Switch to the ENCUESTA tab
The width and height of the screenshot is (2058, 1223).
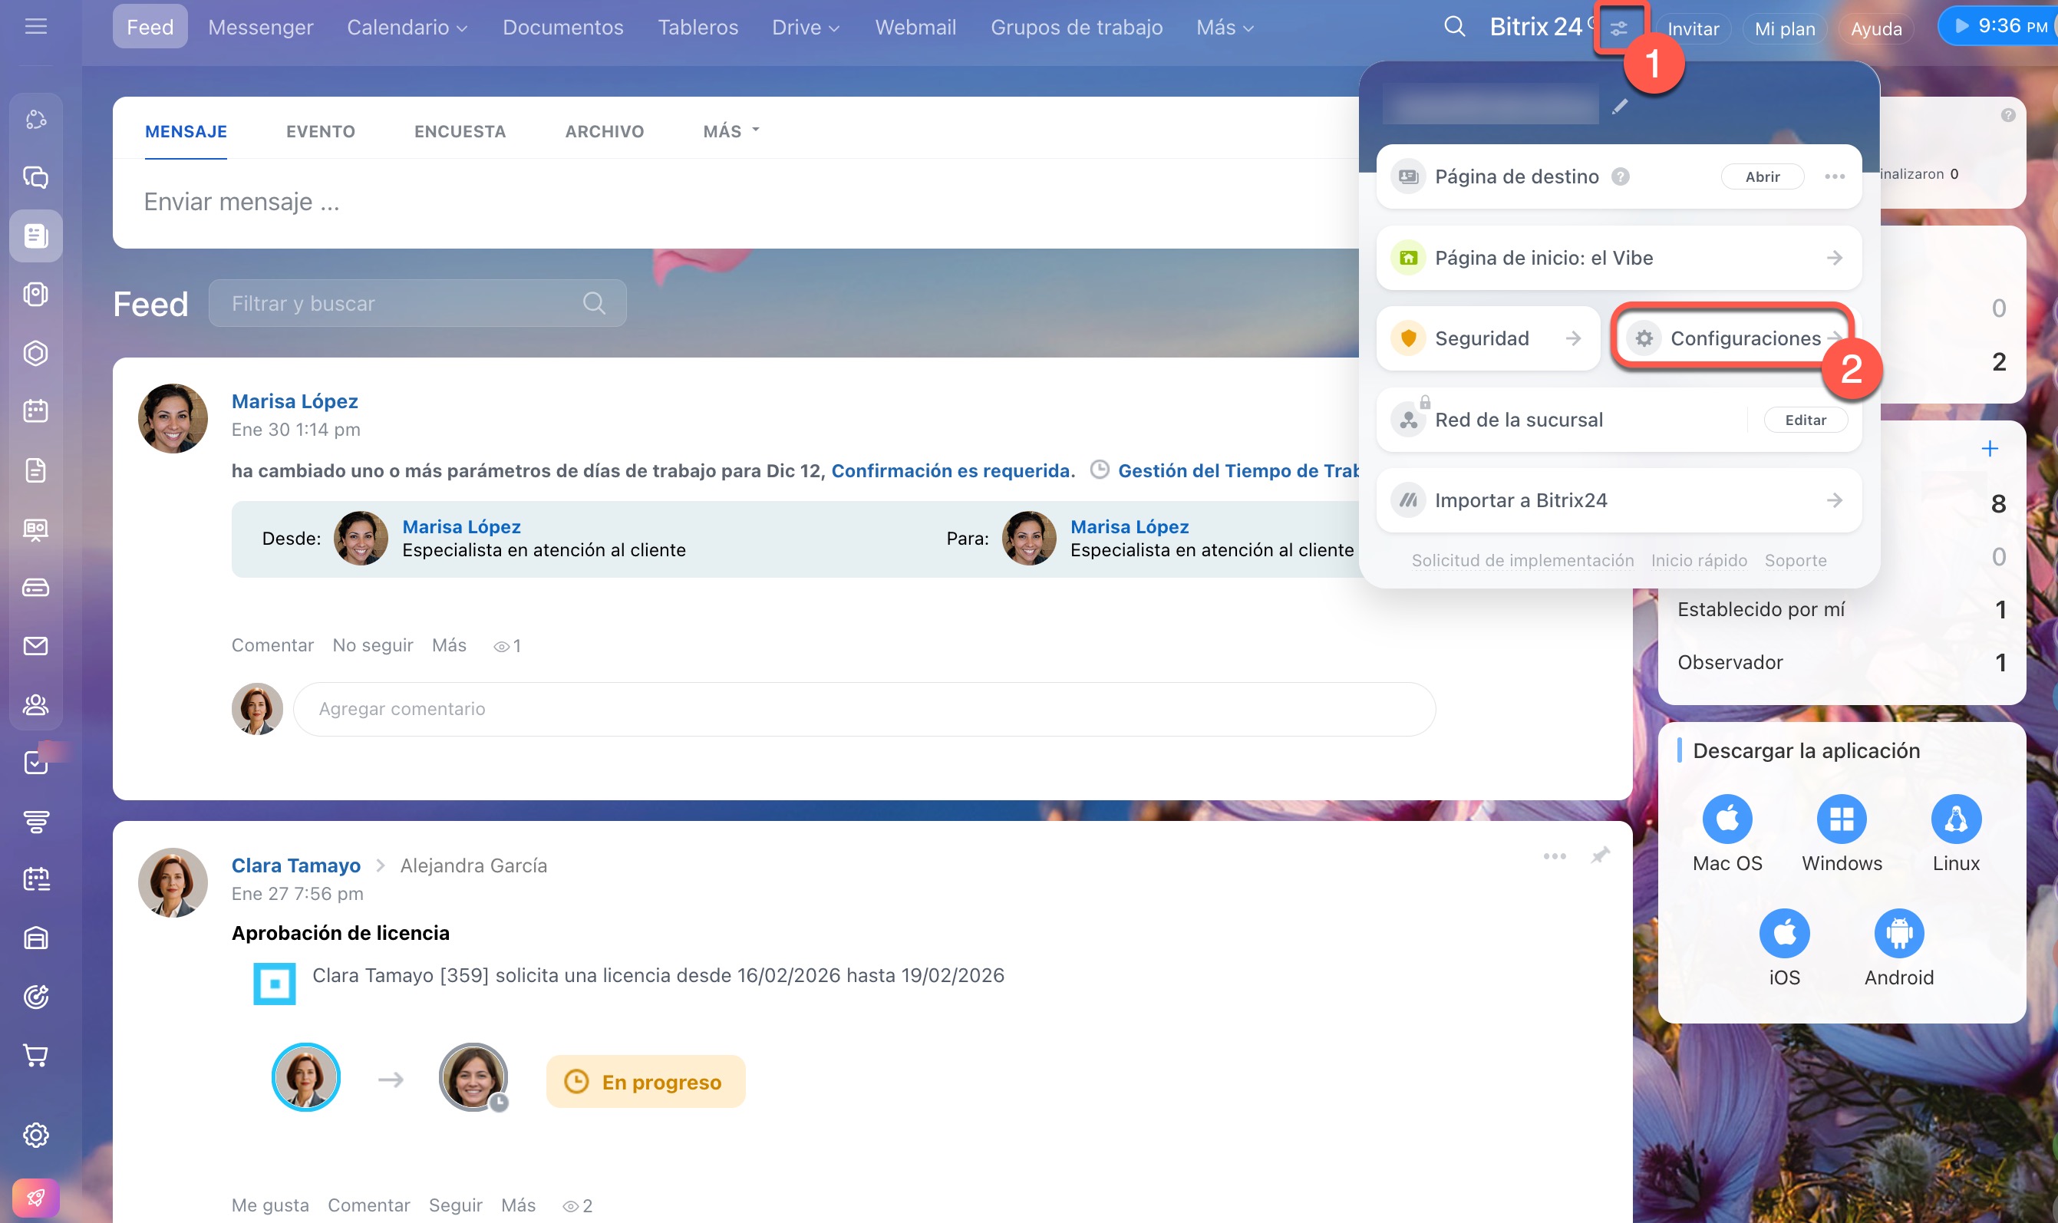459,132
